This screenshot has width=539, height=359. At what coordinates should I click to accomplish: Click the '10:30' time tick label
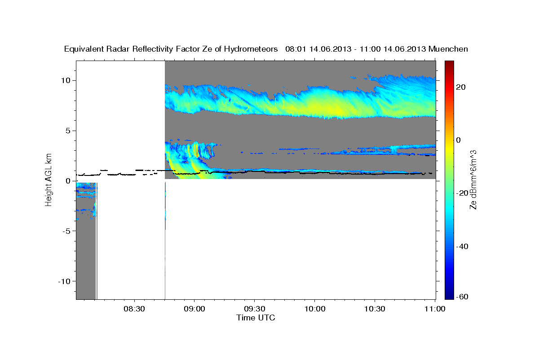click(x=375, y=310)
